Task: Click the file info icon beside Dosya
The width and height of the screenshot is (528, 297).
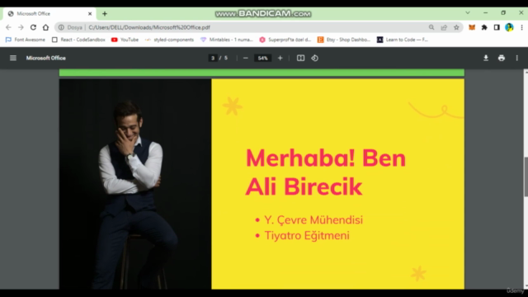Action: [x=61, y=27]
